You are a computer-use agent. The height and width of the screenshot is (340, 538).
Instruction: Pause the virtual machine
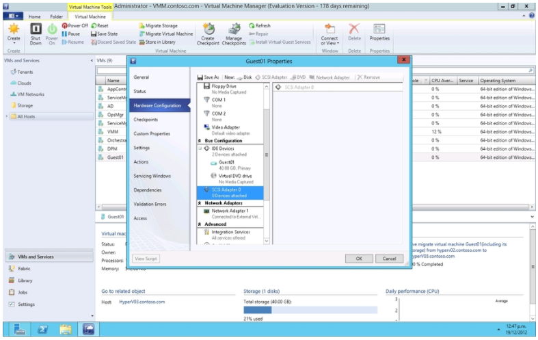tap(71, 34)
